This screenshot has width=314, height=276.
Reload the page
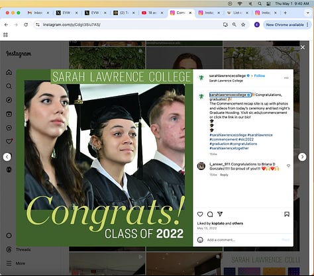26,24
